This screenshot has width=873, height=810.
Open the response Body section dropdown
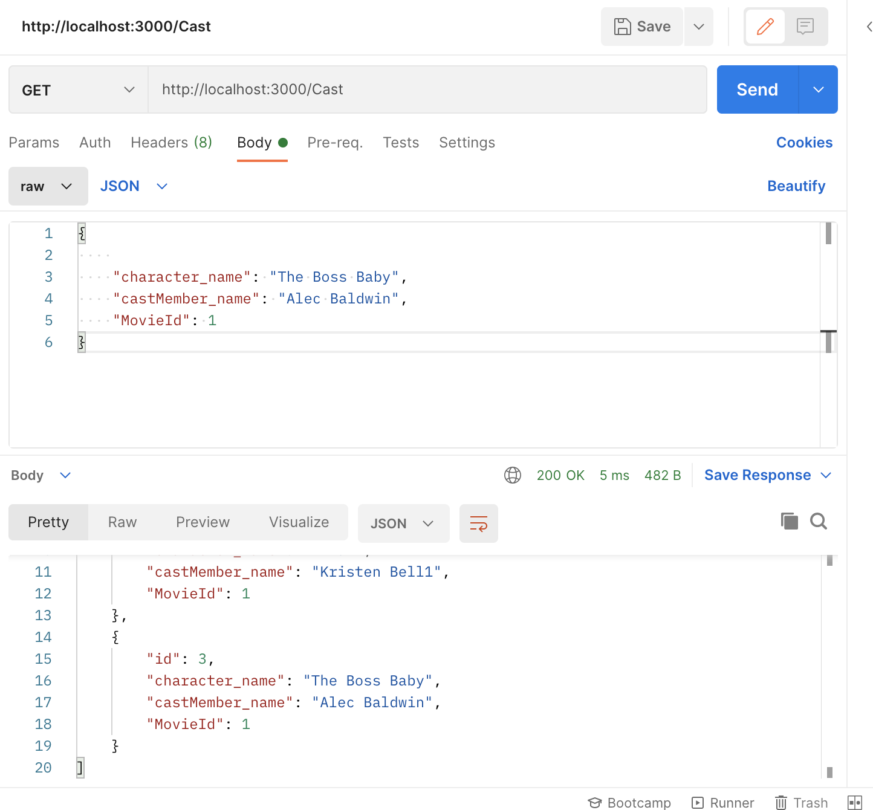(41, 475)
